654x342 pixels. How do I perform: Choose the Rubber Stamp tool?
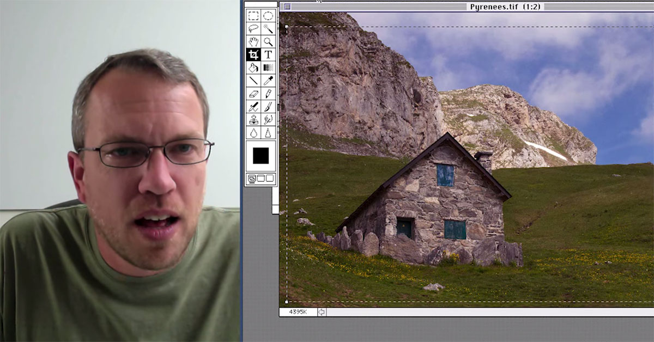click(x=253, y=120)
